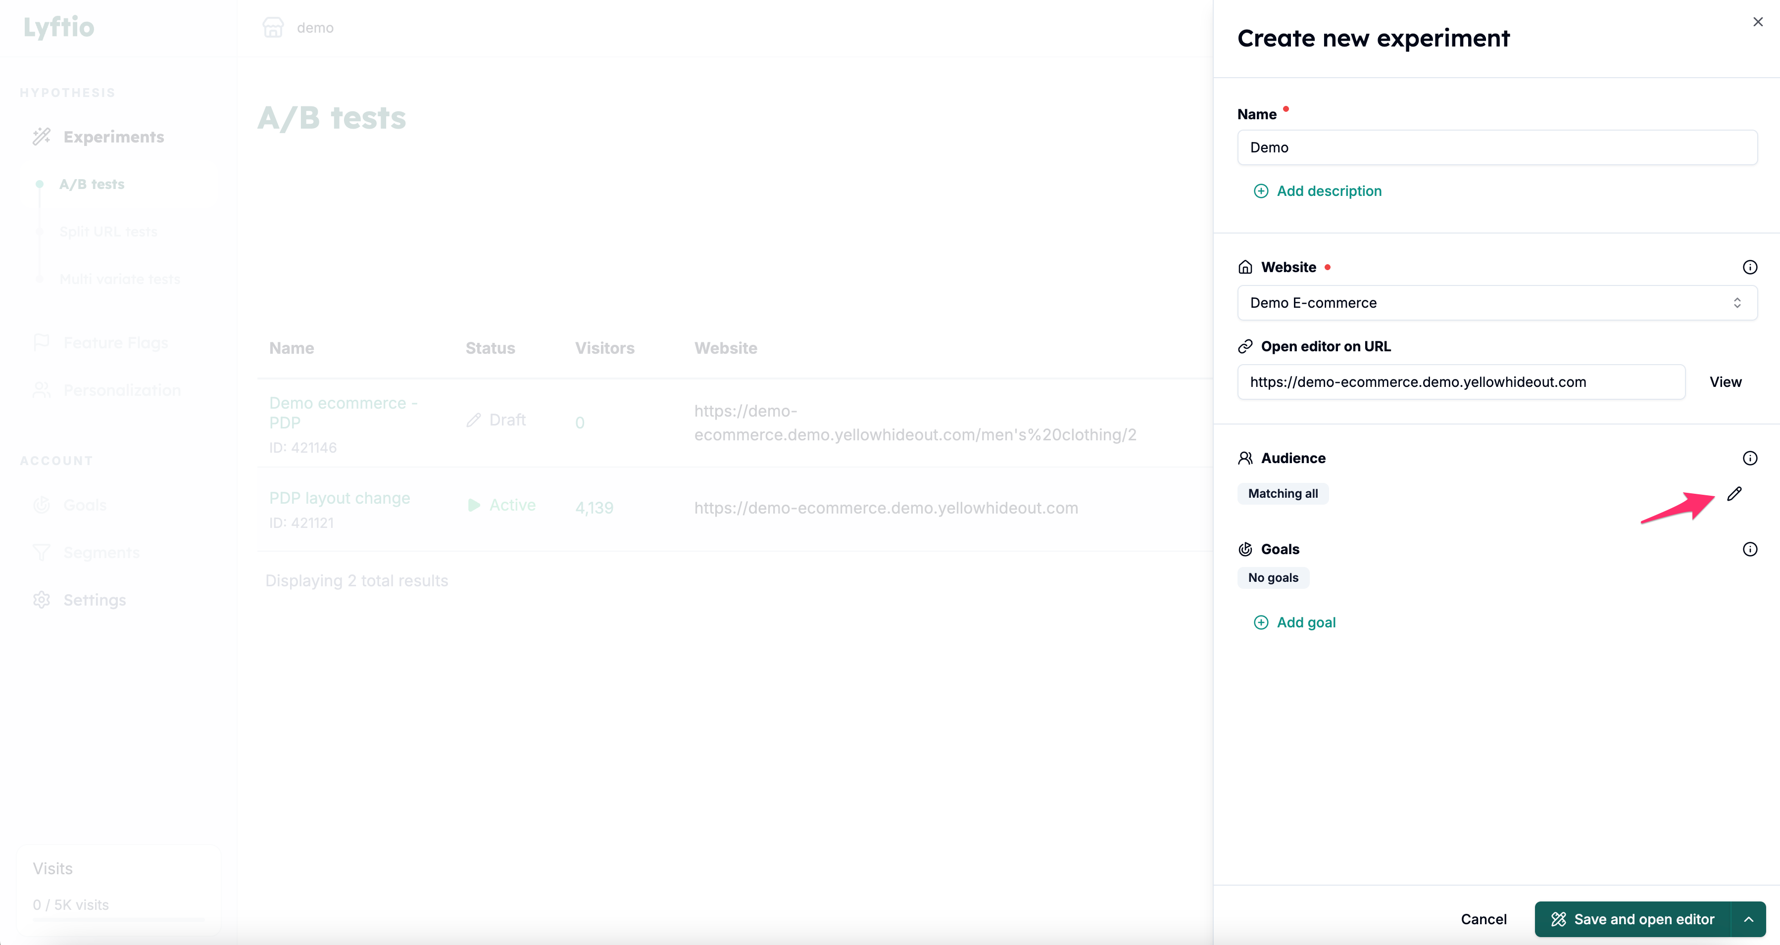1780x945 pixels.
Task: Click the Website info icon
Action: 1750,267
